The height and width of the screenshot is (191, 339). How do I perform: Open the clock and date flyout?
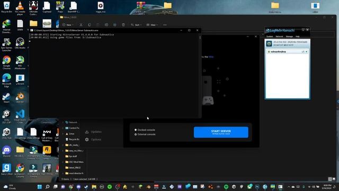coord(327,187)
